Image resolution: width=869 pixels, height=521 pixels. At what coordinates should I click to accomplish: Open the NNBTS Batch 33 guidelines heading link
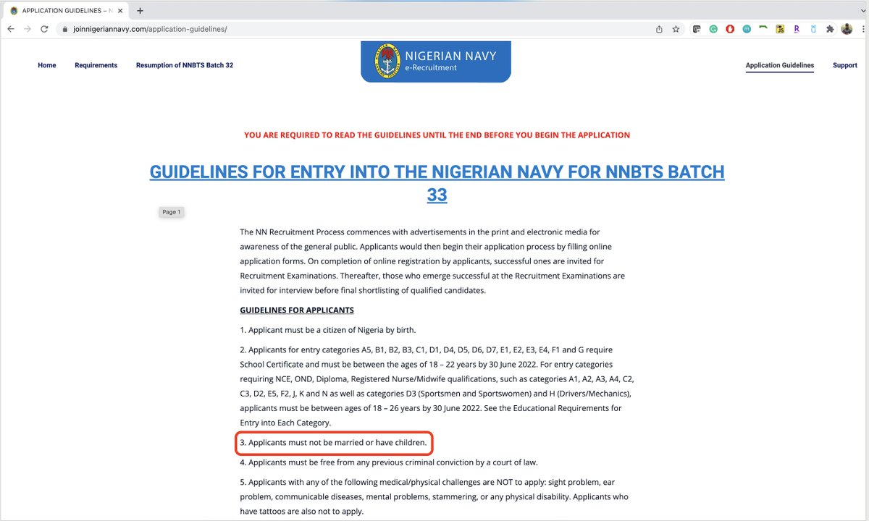tap(437, 183)
